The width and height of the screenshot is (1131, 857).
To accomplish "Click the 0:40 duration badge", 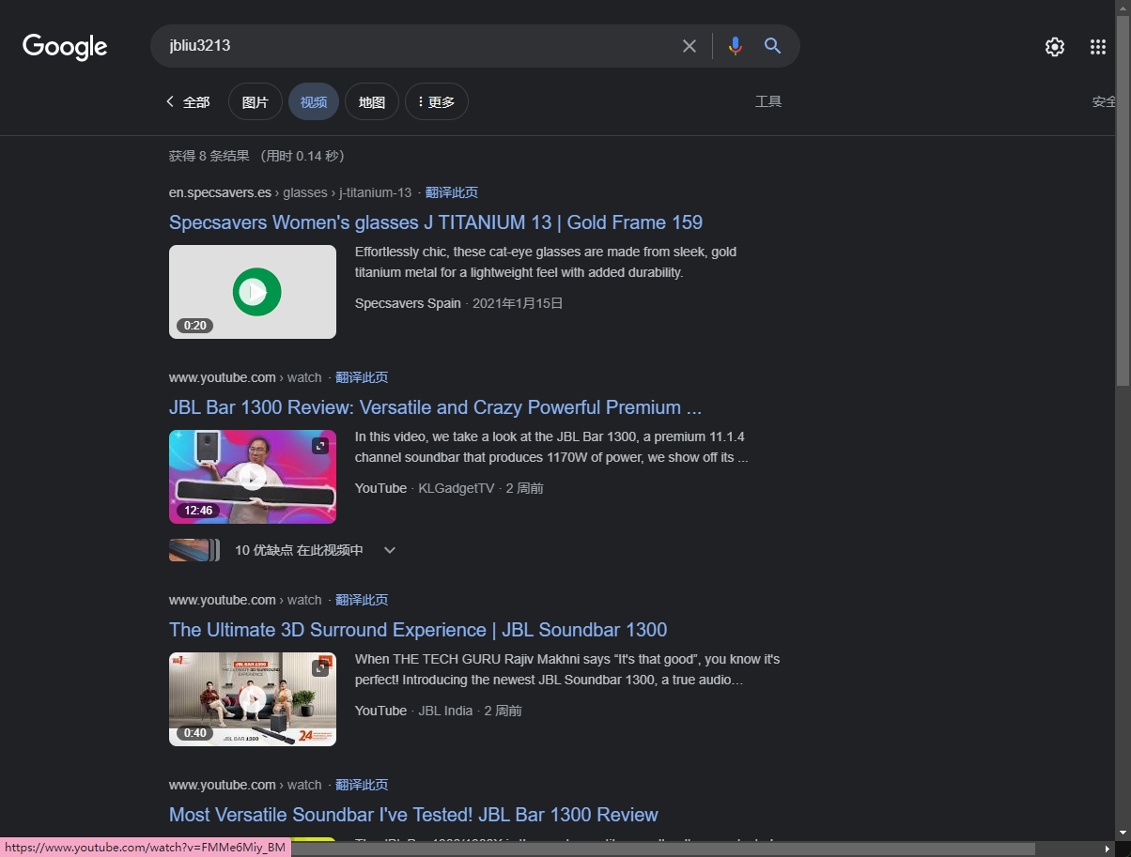I will [194, 733].
